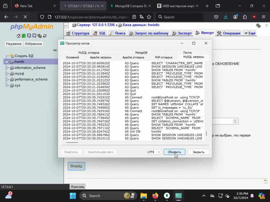Open Open Server terminal taskbar icon
This screenshot has width=270, height=202.
(179, 196)
